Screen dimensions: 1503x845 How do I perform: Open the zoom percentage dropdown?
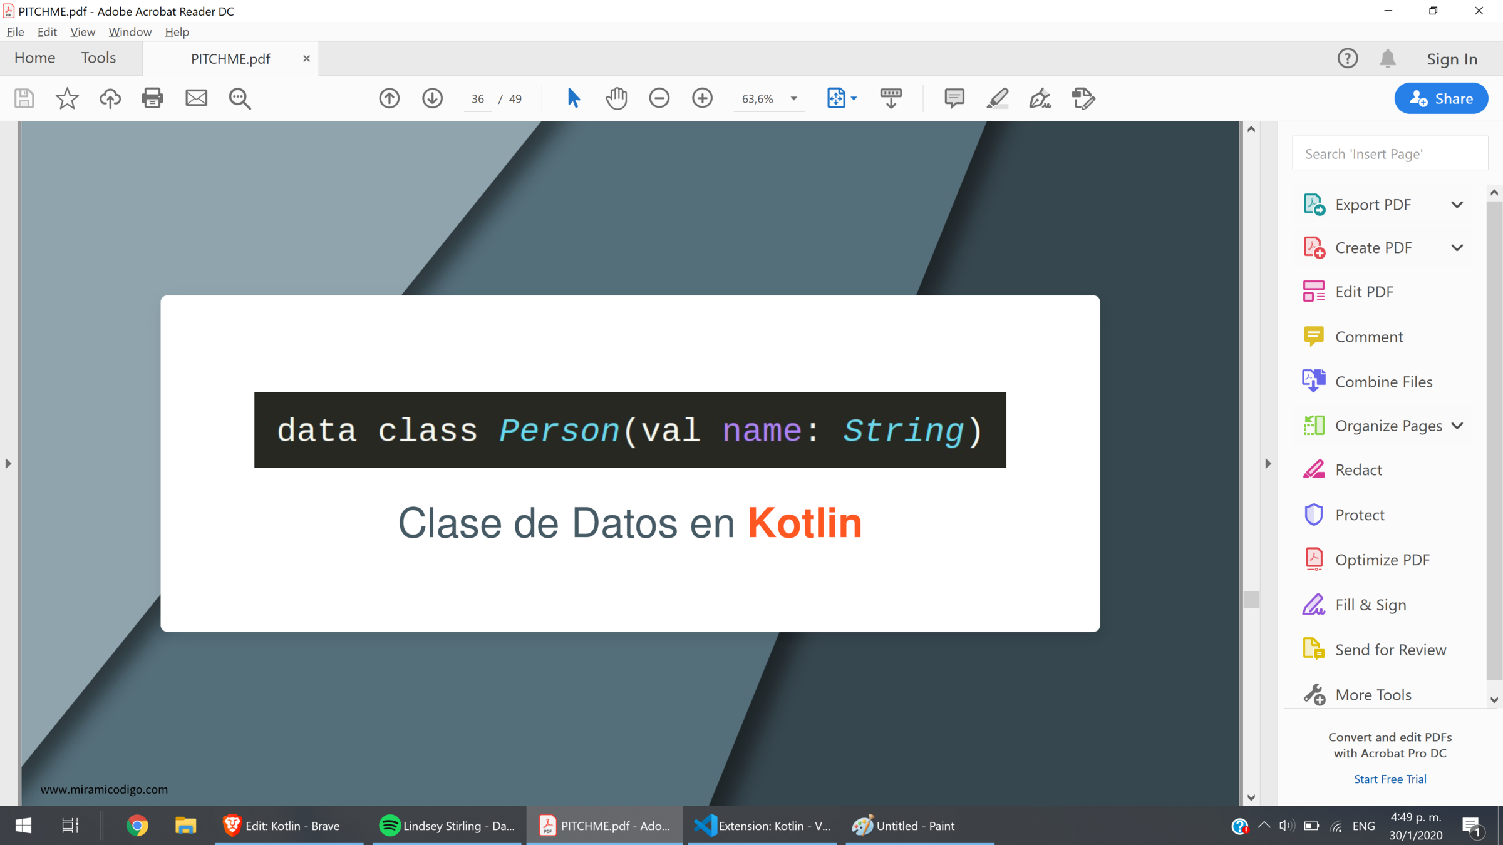(793, 98)
